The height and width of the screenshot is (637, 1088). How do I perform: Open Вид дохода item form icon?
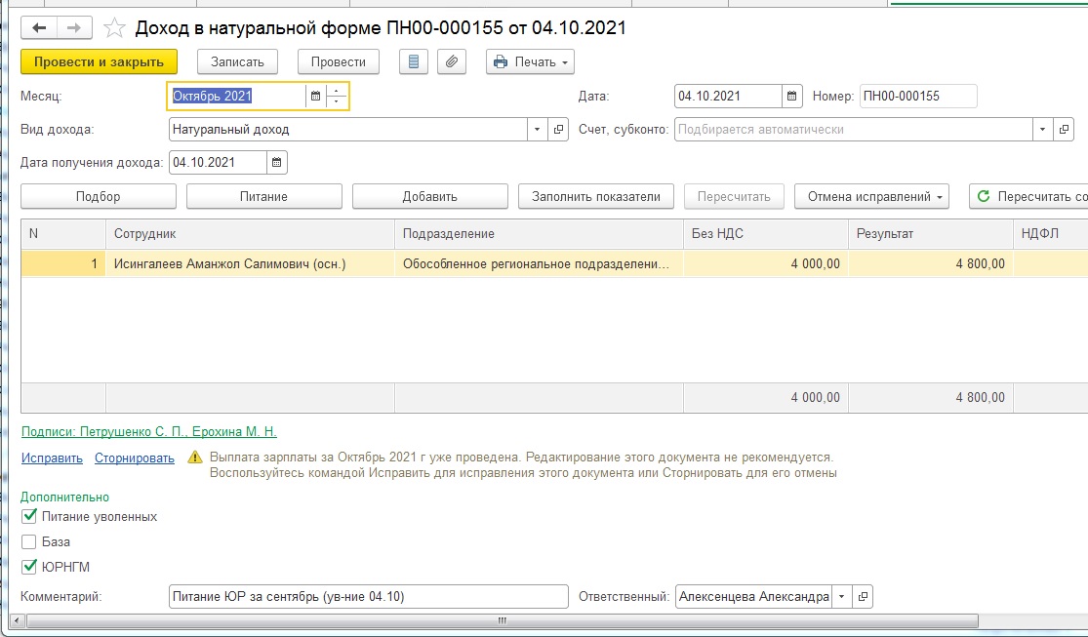pos(559,129)
